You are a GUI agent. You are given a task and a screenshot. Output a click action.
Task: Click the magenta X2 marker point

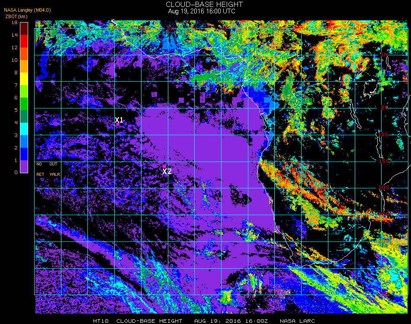[164, 166]
